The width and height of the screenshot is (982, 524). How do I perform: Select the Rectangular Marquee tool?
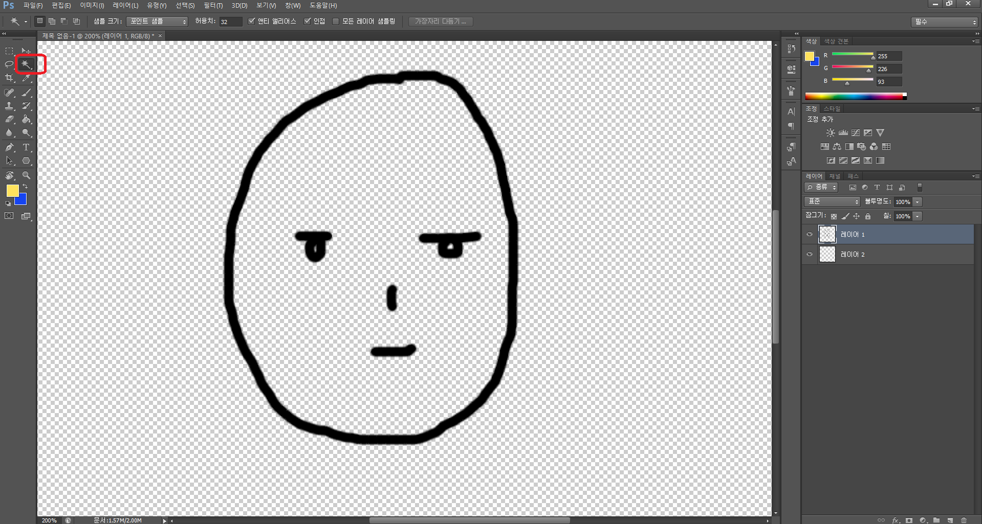(9, 51)
